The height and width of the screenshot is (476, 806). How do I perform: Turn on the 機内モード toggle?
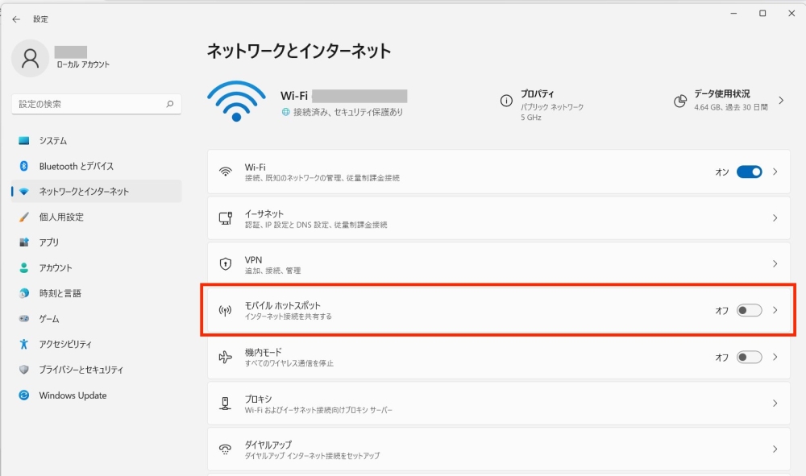pos(749,357)
